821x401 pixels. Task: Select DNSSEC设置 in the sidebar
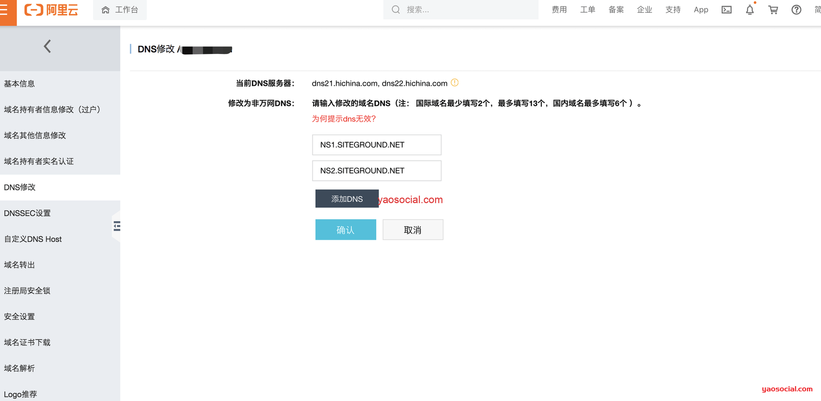coord(27,213)
